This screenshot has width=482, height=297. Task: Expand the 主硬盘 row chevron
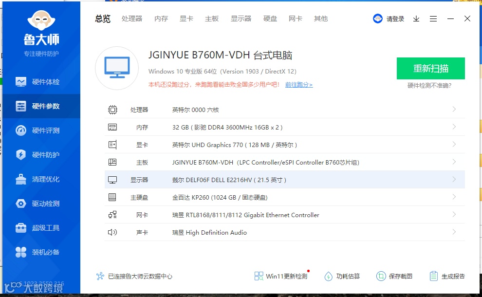click(454, 197)
